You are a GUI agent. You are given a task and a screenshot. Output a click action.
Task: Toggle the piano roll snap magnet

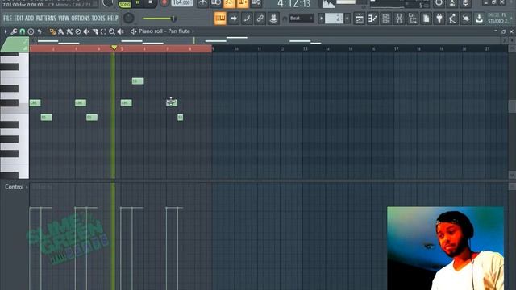[x=22, y=31]
